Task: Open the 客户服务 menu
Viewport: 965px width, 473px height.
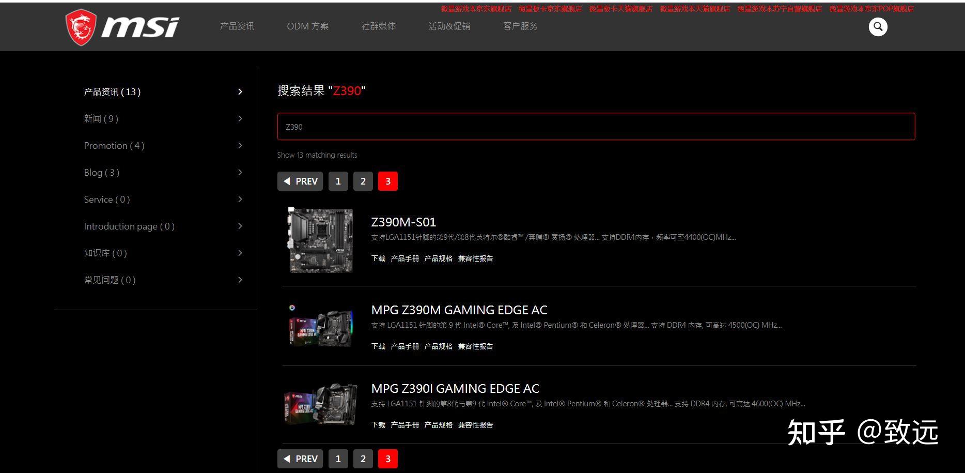Action: click(520, 26)
